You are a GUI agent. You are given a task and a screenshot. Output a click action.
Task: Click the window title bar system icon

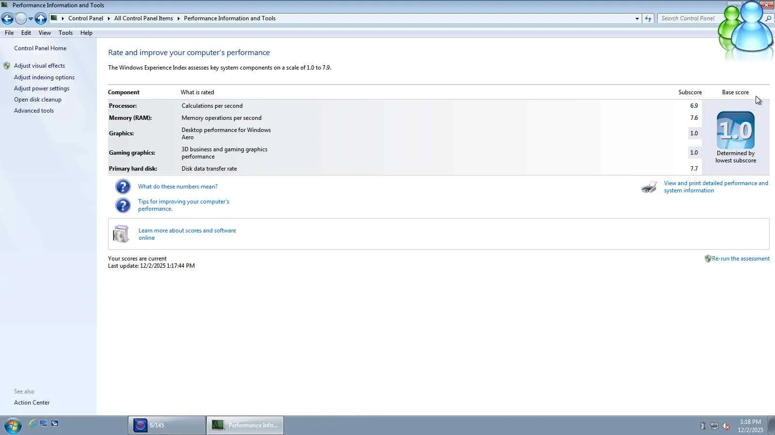point(5,5)
